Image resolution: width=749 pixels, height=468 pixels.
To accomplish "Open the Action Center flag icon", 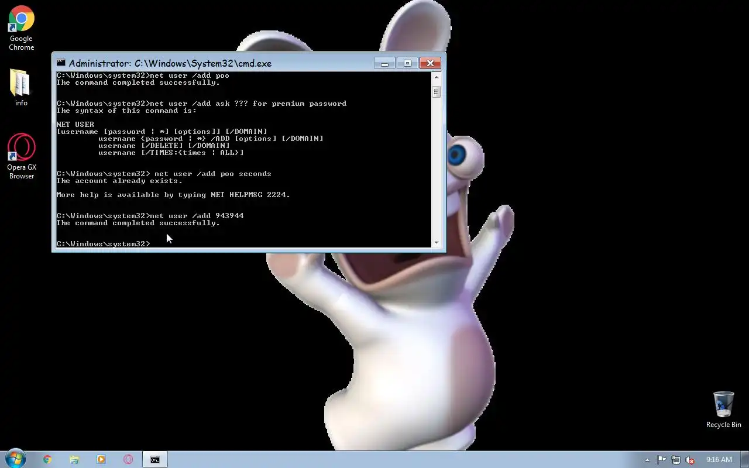I will tap(662, 460).
